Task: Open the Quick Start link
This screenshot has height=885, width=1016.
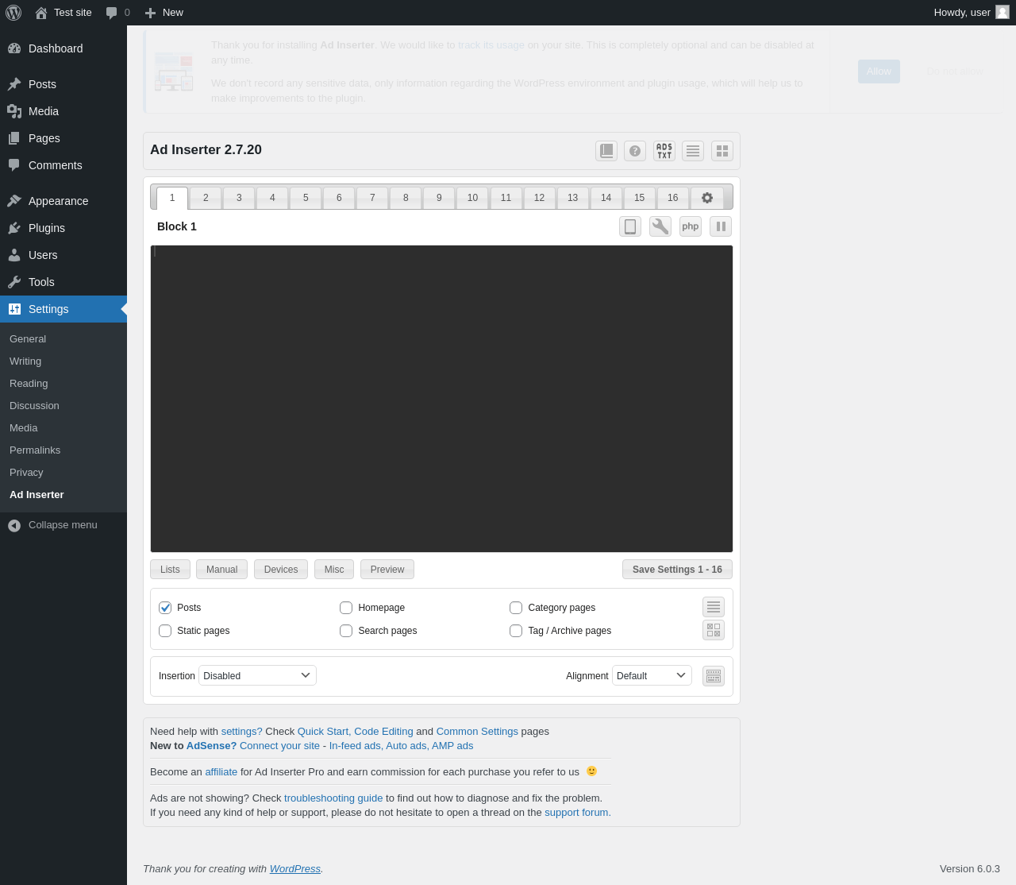Action: 324,732
